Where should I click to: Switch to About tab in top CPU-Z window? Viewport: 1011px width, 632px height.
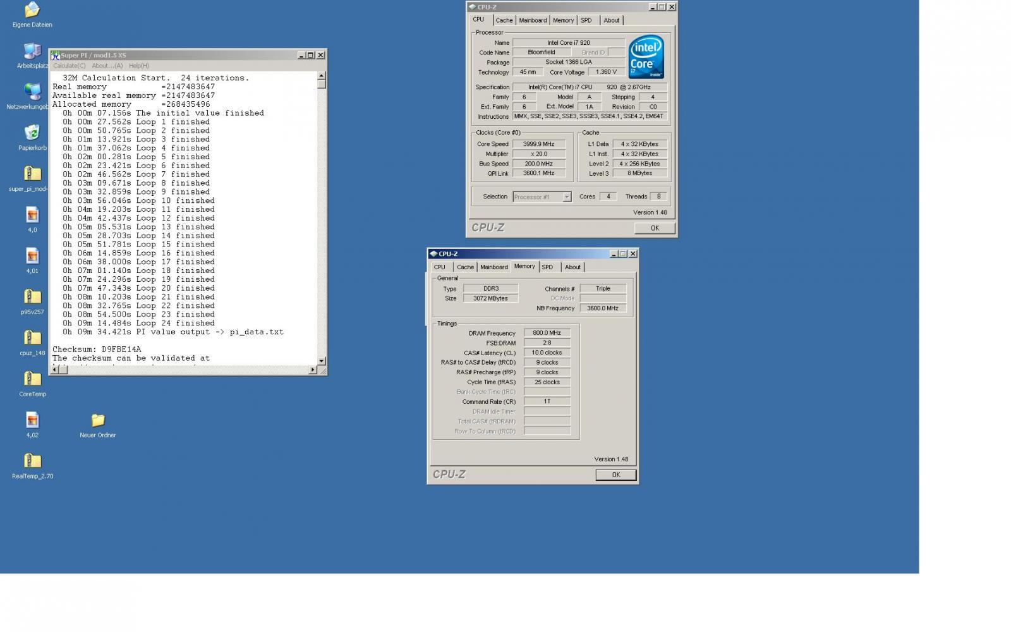(x=612, y=20)
